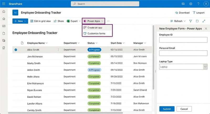Close the New Employee Form panel

click(x=206, y=29)
